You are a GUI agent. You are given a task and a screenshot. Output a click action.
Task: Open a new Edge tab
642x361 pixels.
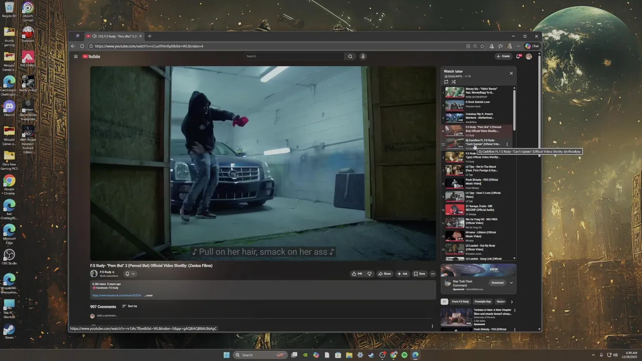(149, 36)
